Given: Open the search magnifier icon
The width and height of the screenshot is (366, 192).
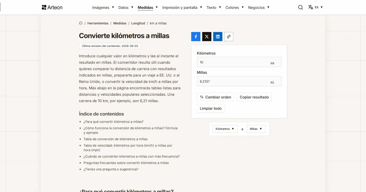Looking at the screenshot, I should [300, 7].
